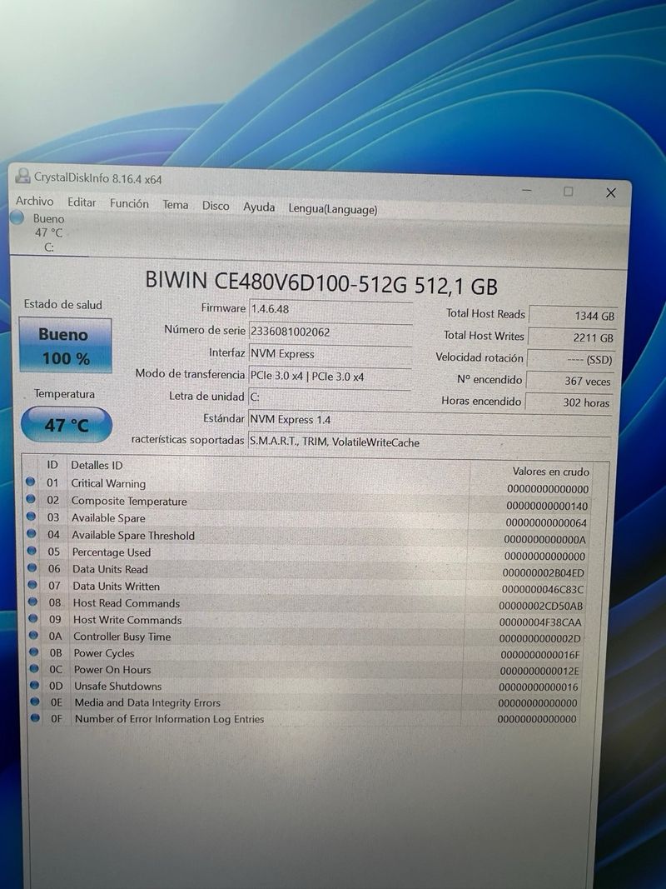Click the blue status dot for Number of Error Information Log Entries

pos(35,717)
